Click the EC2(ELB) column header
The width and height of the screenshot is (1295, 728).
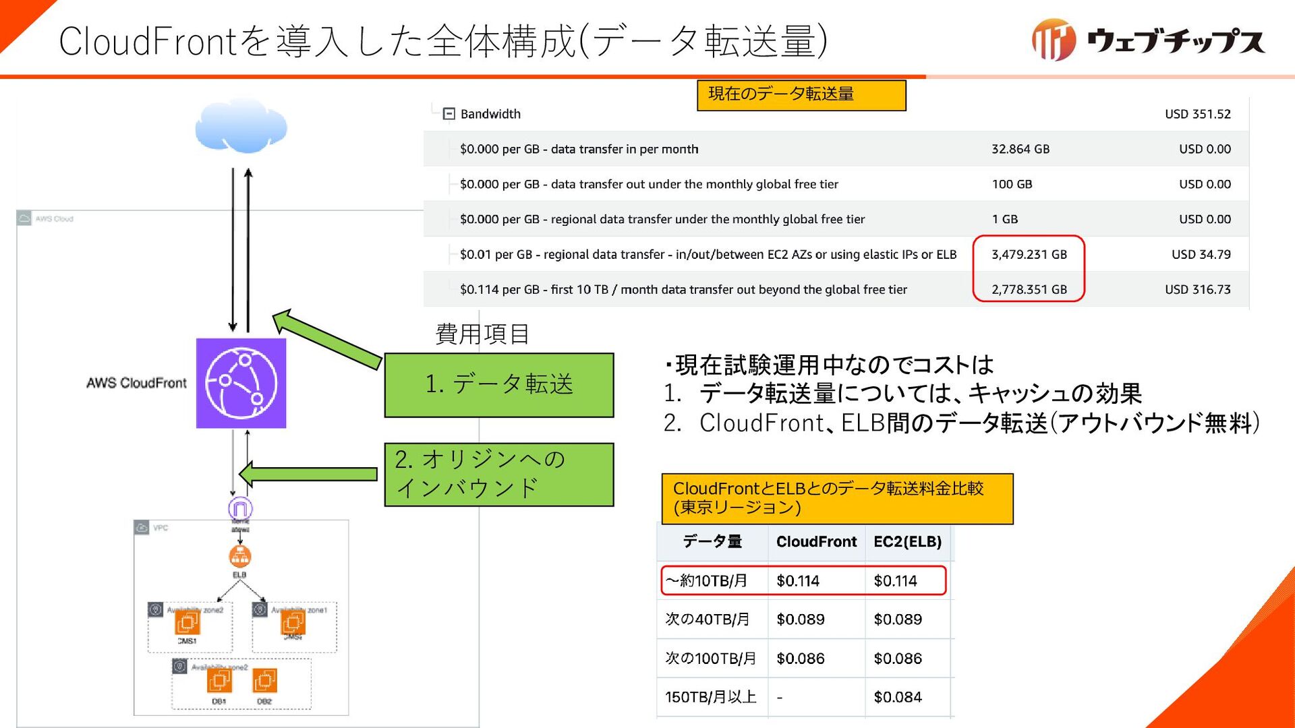907,541
